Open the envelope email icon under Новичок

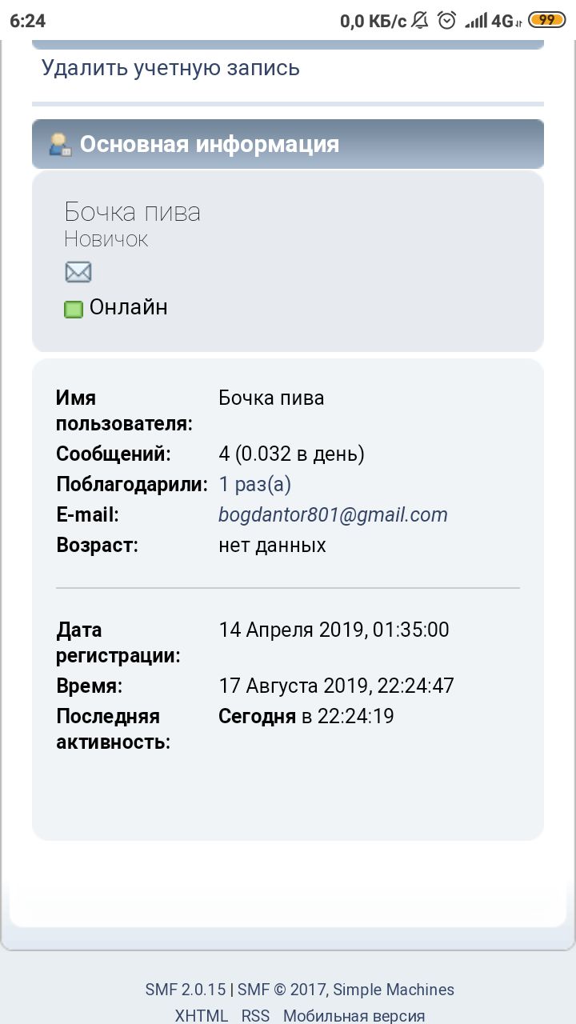78,272
